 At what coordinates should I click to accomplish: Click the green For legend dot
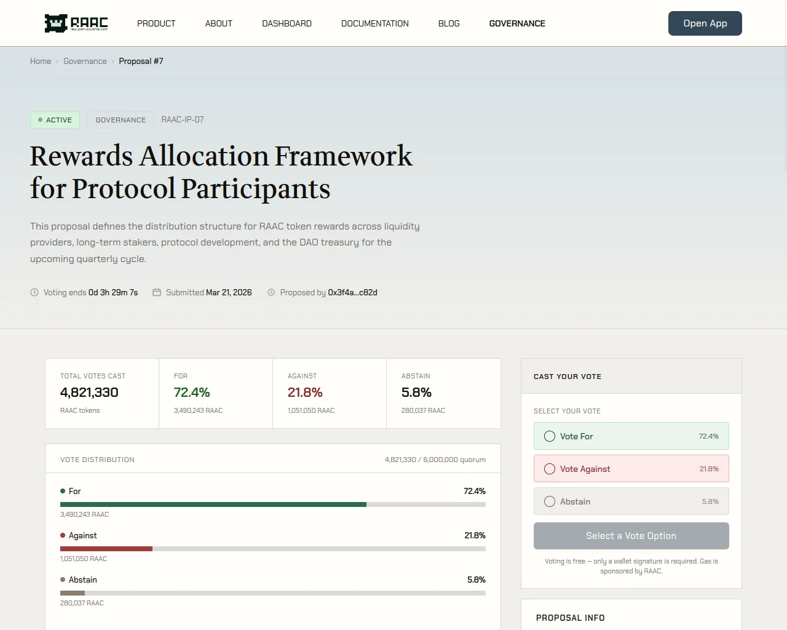point(63,491)
